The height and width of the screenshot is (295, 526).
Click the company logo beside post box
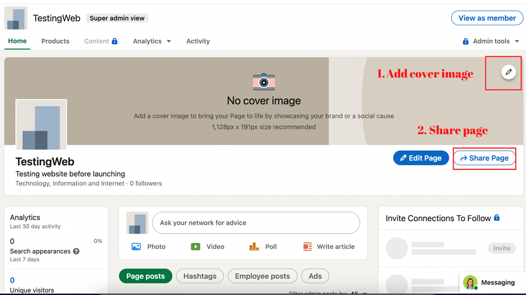tap(137, 223)
